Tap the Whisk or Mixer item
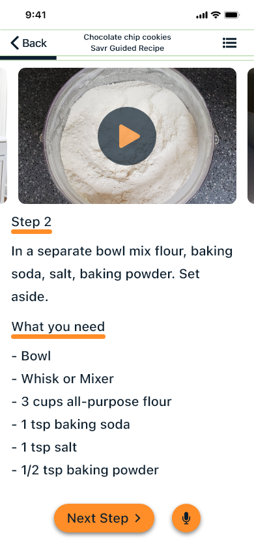 click(63, 379)
